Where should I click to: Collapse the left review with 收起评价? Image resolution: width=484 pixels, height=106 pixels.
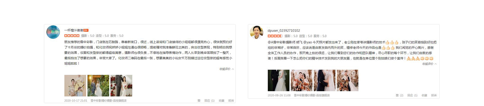point(227,69)
